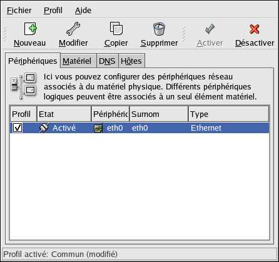Open the Aide menu
Image resolution: width=279 pixels, height=262 pixels.
pos(83,10)
